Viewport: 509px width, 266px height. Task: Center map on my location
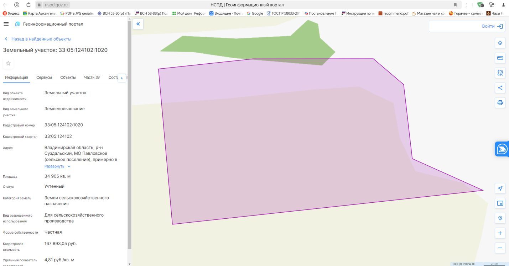pos(500,188)
